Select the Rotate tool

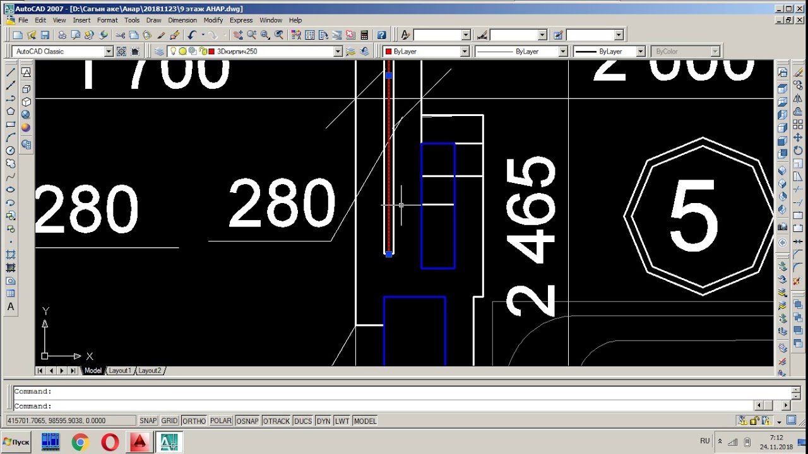click(x=798, y=151)
